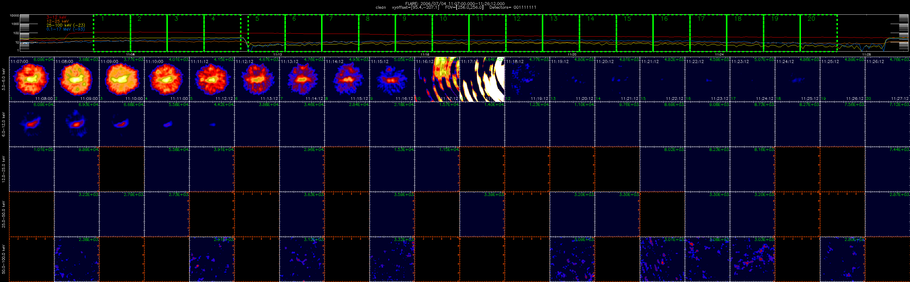The image size is (910, 282).
Task: Open the 3.0-6.0 keV image starting 11:13:12
Action: (x=302, y=79)
